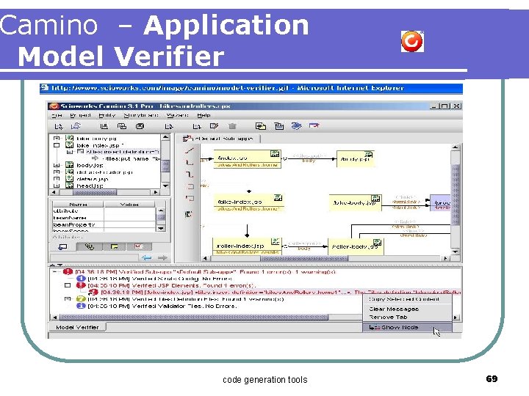Click the blue stacked-layers toolbar icon
Viewport: 529px width, 396px height.
(296, 126)
